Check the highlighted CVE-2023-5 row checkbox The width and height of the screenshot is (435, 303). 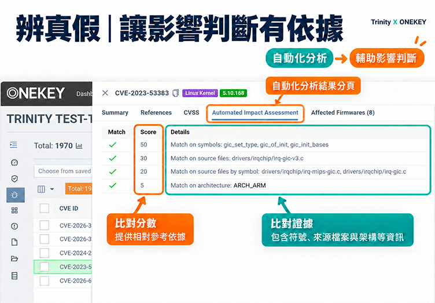coord(45,267)
